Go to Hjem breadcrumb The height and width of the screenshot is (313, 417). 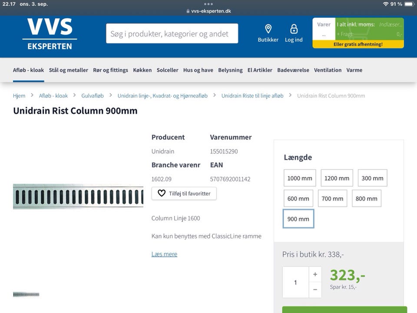(x=19, y=96)
